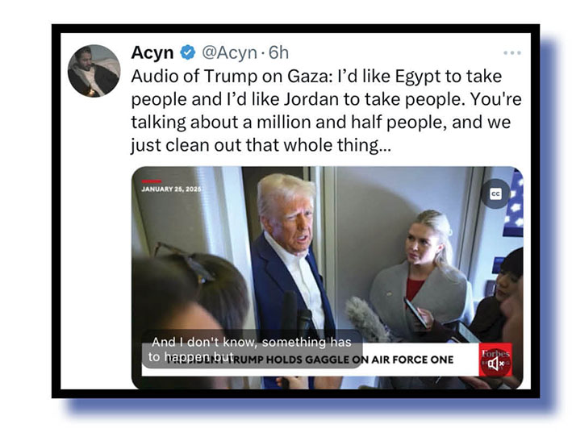
Task: Toggle closed captions with CC button
Action: pyautogui.click(x=495, y=193)
